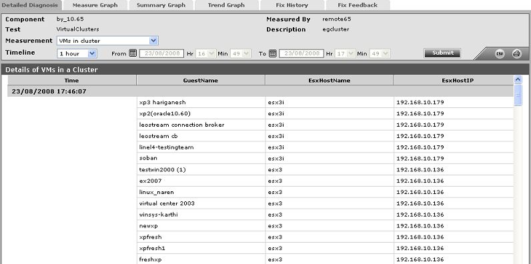
Task: Select guest 'ex2007'
Action: (150, 181)
